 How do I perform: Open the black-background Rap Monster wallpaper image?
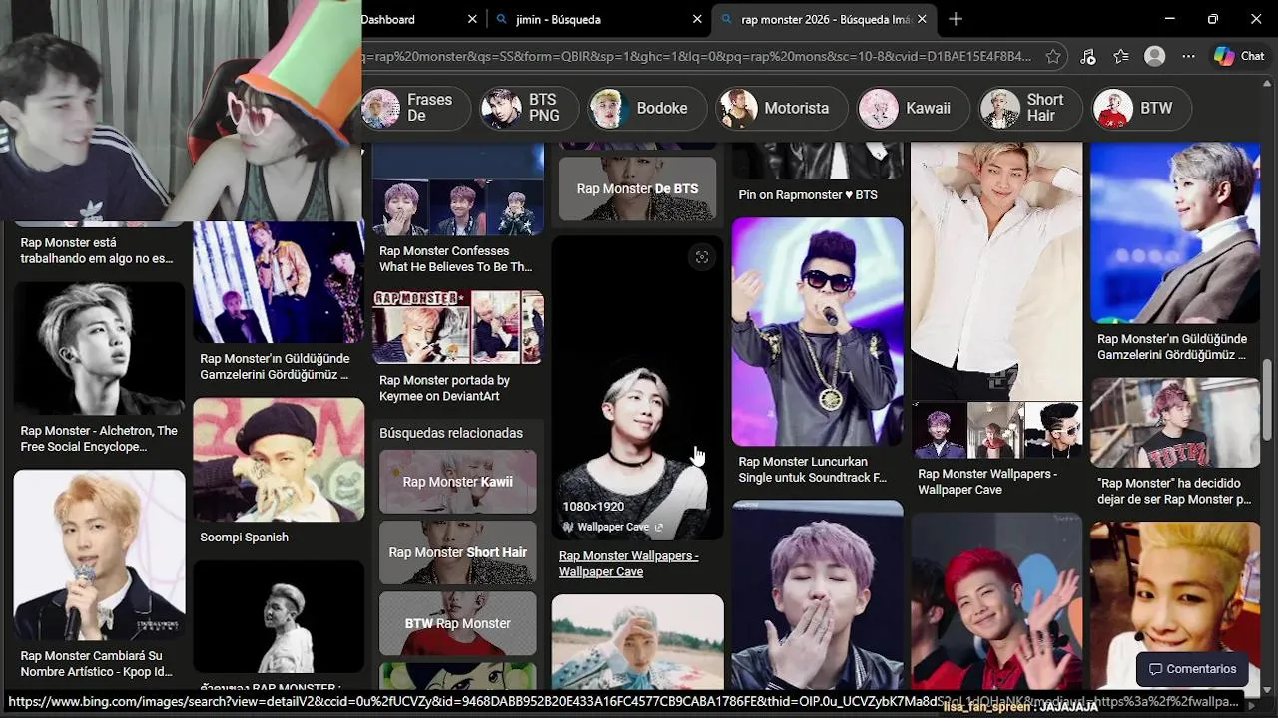tap(637, 388)
